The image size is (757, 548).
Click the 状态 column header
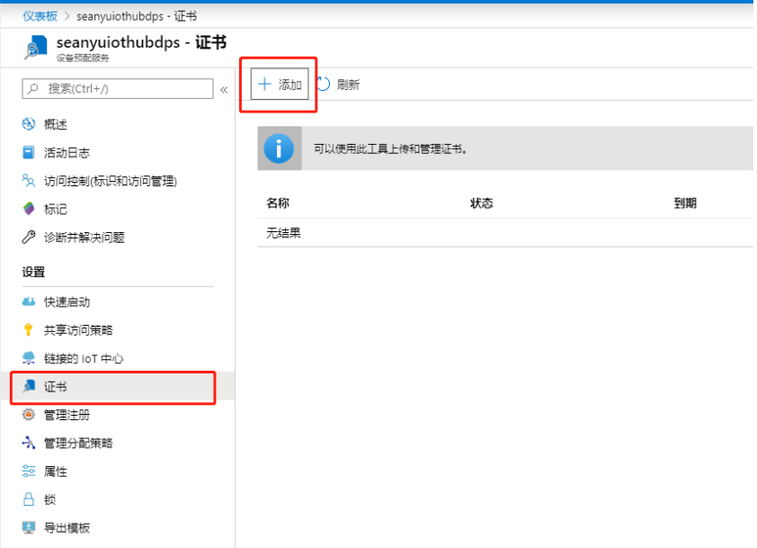[x=482, y=203]
